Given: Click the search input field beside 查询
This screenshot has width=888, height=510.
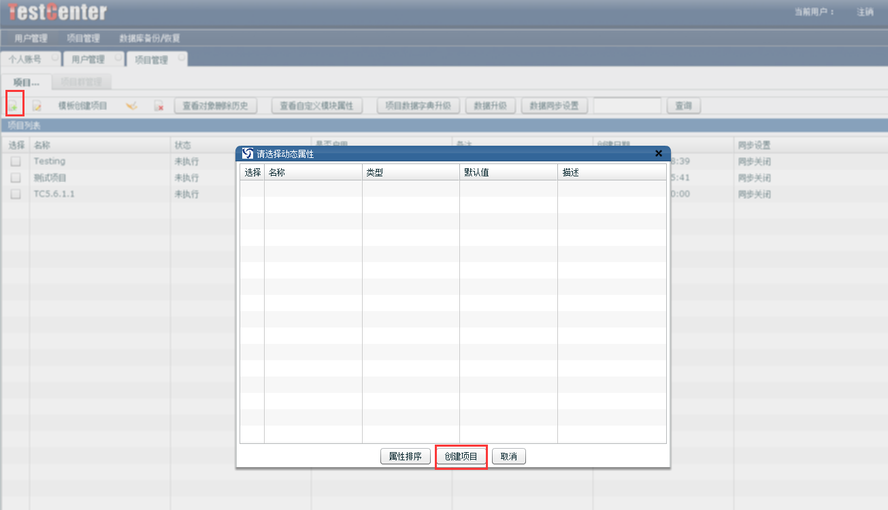Looking at the screenshot, I should (x=627, y=106).
